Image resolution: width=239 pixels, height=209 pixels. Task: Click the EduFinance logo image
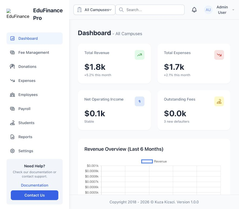pos(18,14)
